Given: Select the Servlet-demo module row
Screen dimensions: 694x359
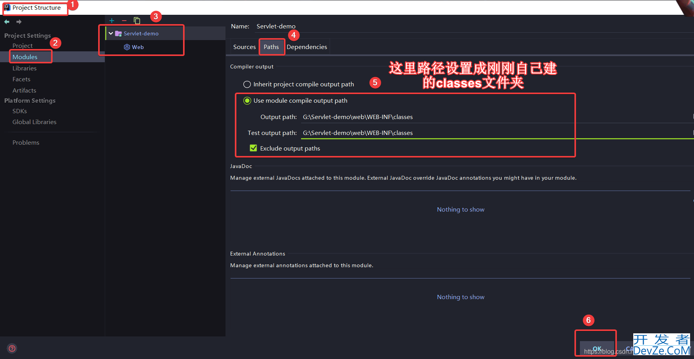Looking at the screenshot, I should [165, 33].
